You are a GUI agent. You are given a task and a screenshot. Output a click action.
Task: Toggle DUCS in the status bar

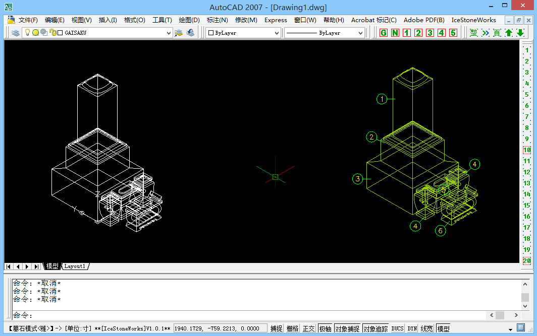[397, 328]
